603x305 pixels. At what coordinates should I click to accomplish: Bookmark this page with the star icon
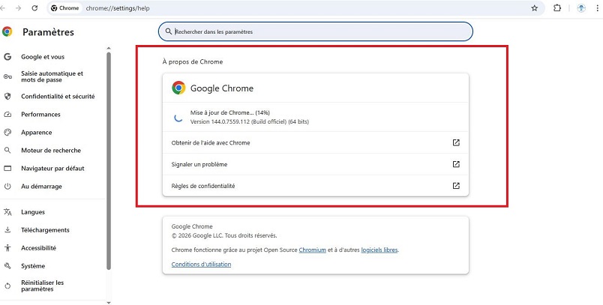click(x=535, y=8)
